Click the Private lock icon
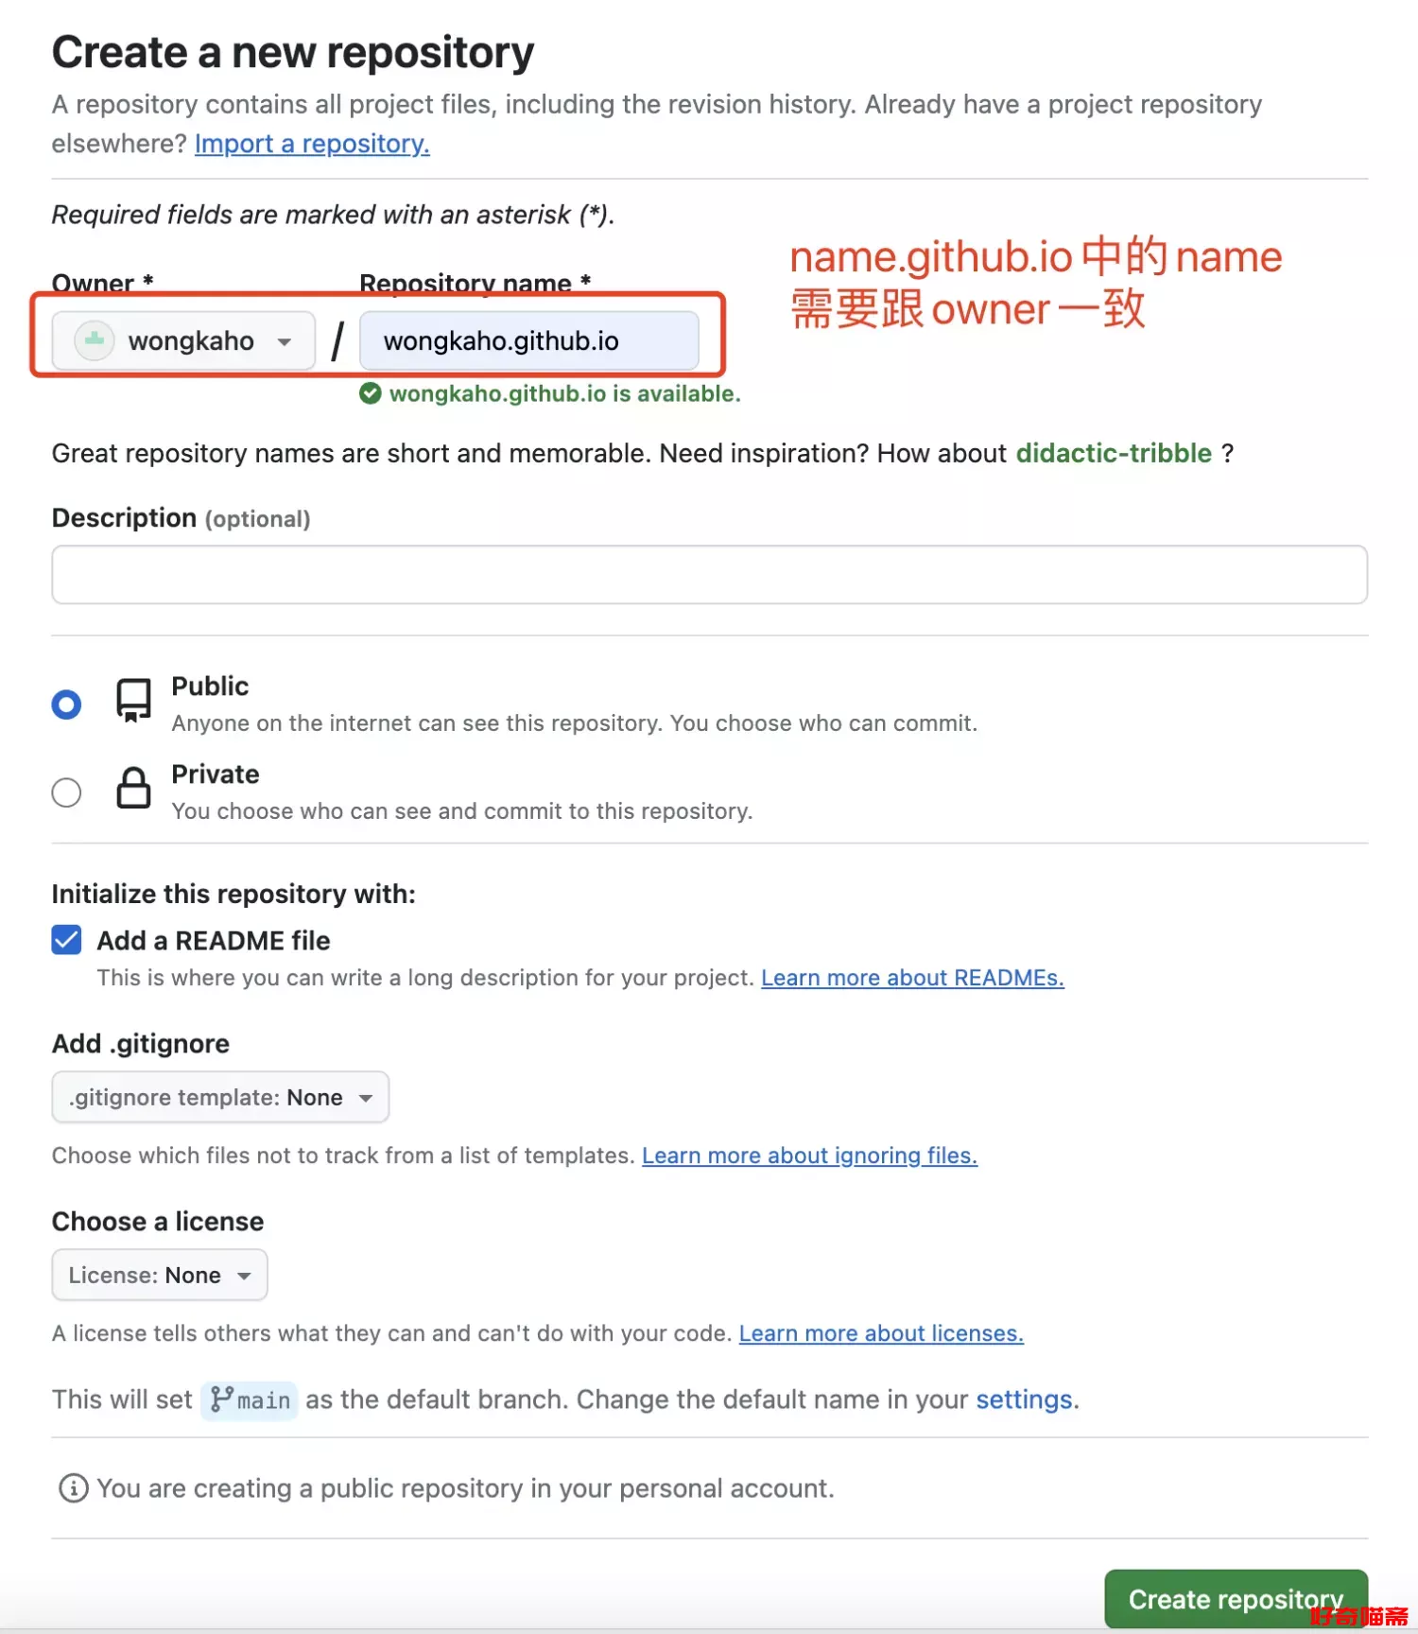Viewport: 1418px width, 1634px height. [133, 788]
